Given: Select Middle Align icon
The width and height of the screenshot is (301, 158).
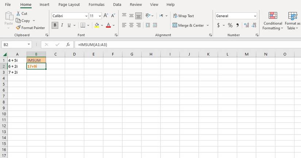Looking at the screenshot, I should [131, 16].
